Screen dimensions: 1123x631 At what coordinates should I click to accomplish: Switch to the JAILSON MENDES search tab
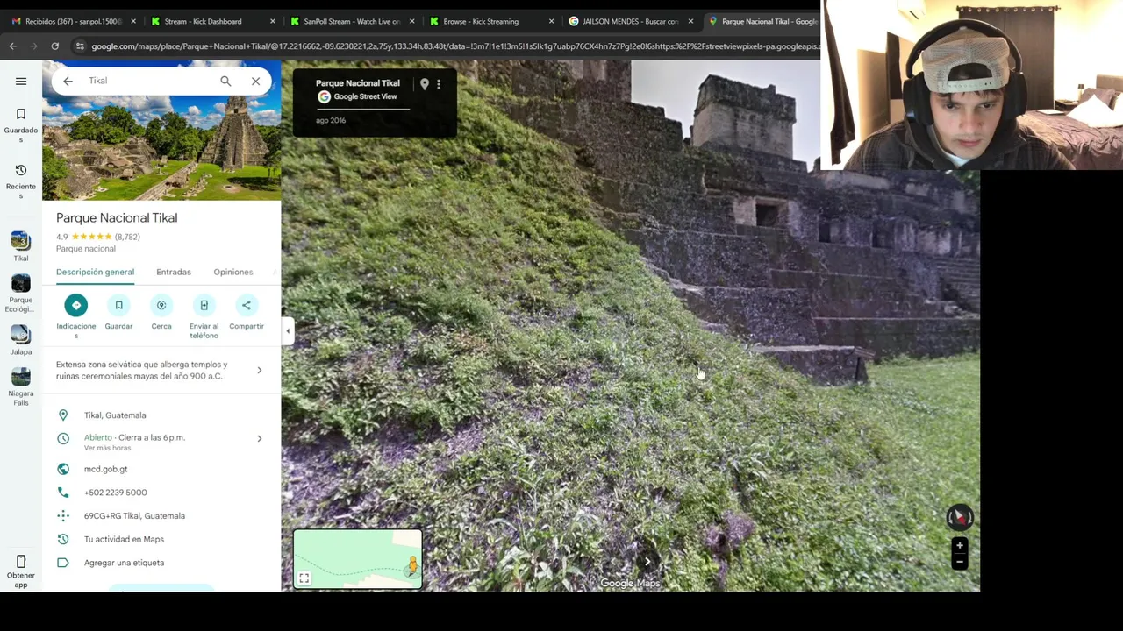(630, 21)
